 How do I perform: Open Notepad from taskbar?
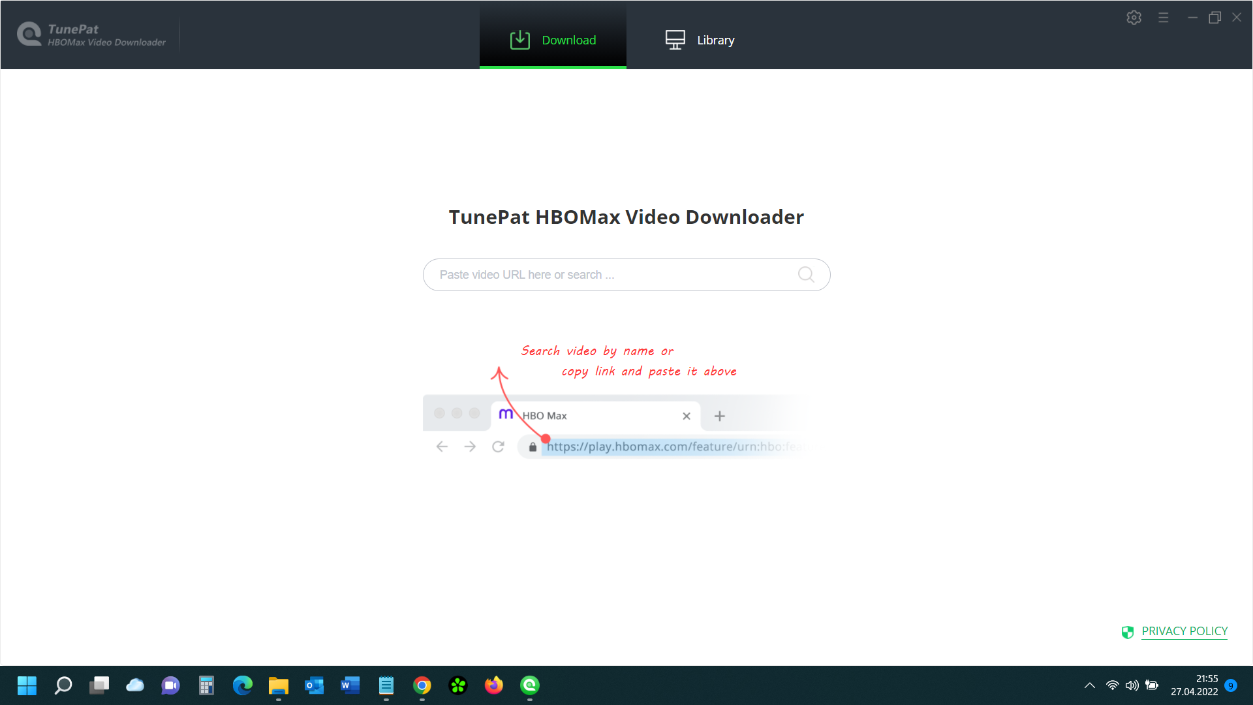pyautogui.click(x=386, y=685)
